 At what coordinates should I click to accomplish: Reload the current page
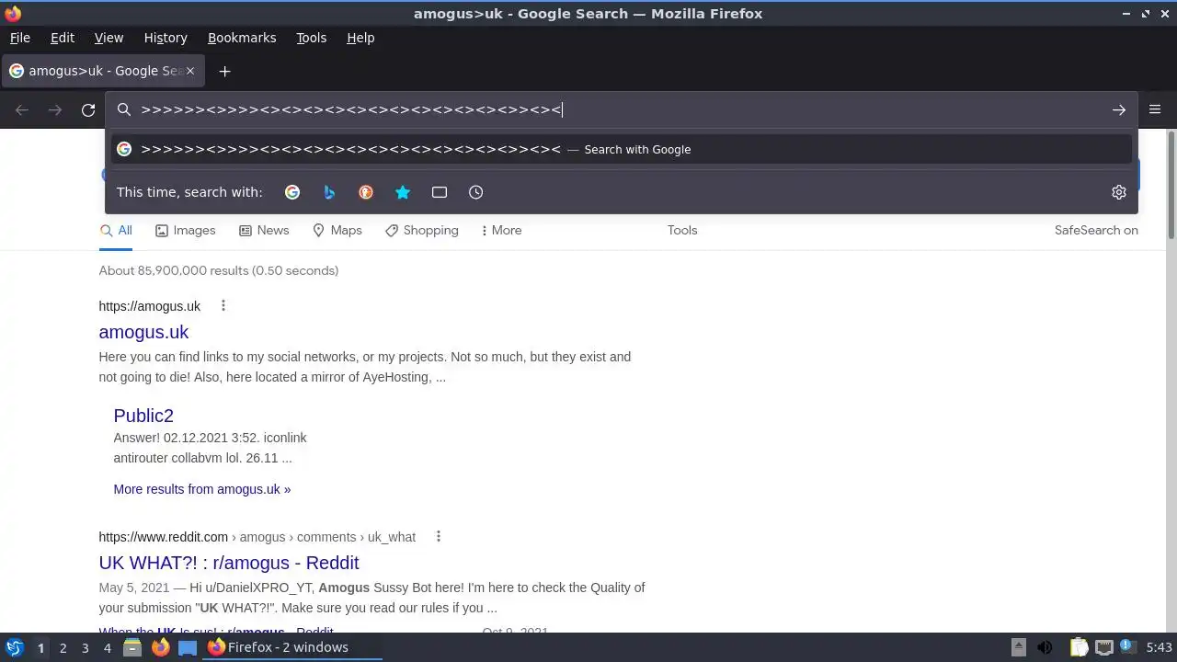click(x=88, y=110)
